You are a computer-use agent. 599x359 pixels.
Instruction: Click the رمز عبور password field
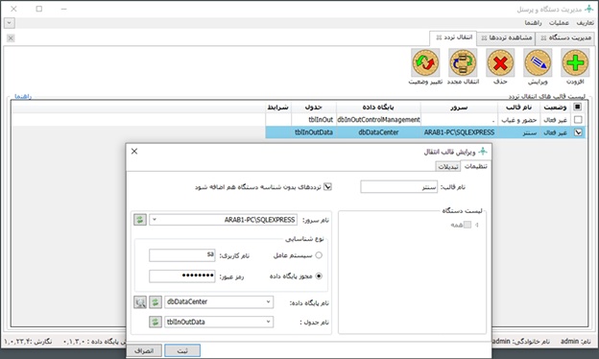(182, 275)
